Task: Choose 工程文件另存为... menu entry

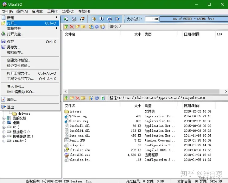Action: pyautogui.click(x=30, y=79)
